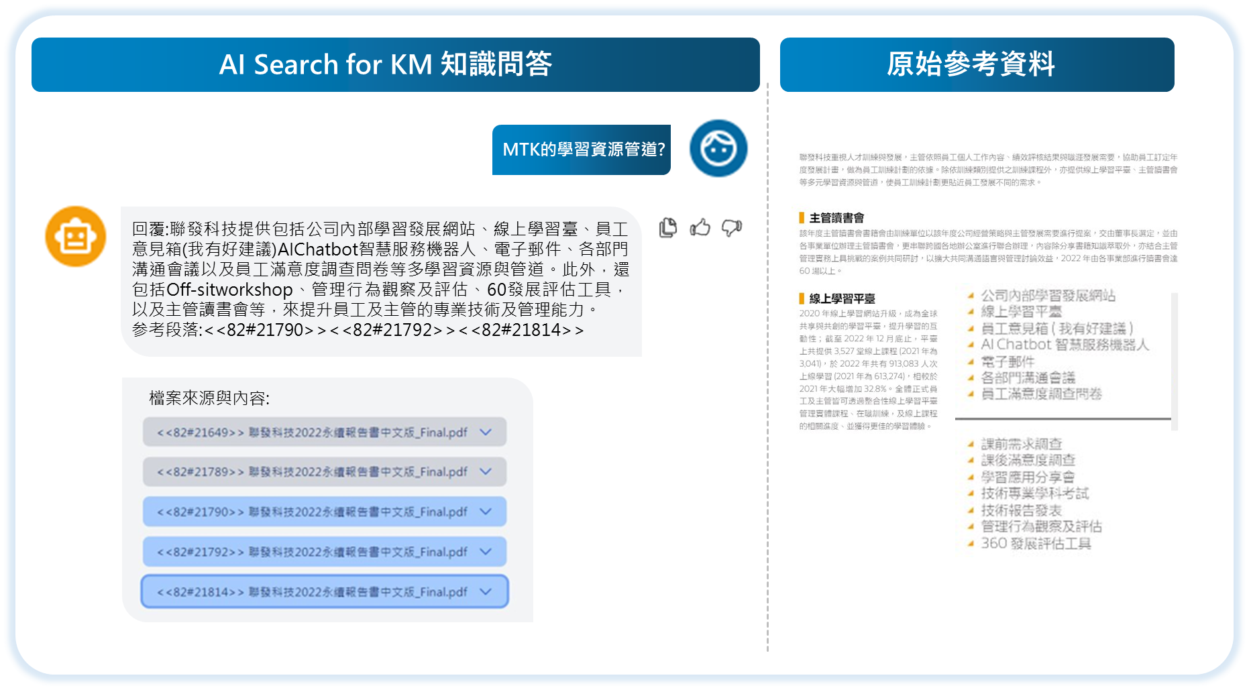Click the 參考段落 reference citation line
Image resolution: width=1249 pixels, height=690 pixels.
[x=358, y=330]
